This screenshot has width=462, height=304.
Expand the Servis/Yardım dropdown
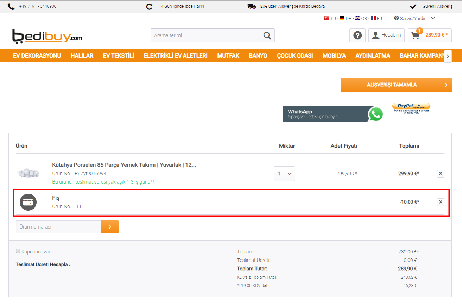tap(414, 18)
